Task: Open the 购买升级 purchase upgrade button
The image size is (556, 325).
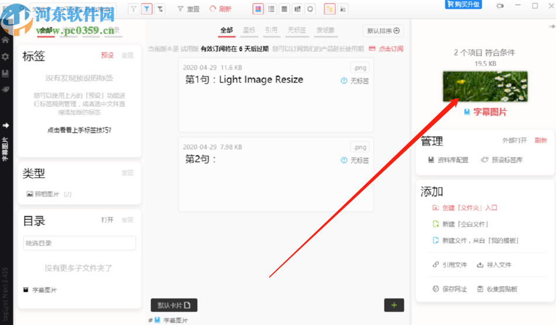Action: click(x=463, y=4)
